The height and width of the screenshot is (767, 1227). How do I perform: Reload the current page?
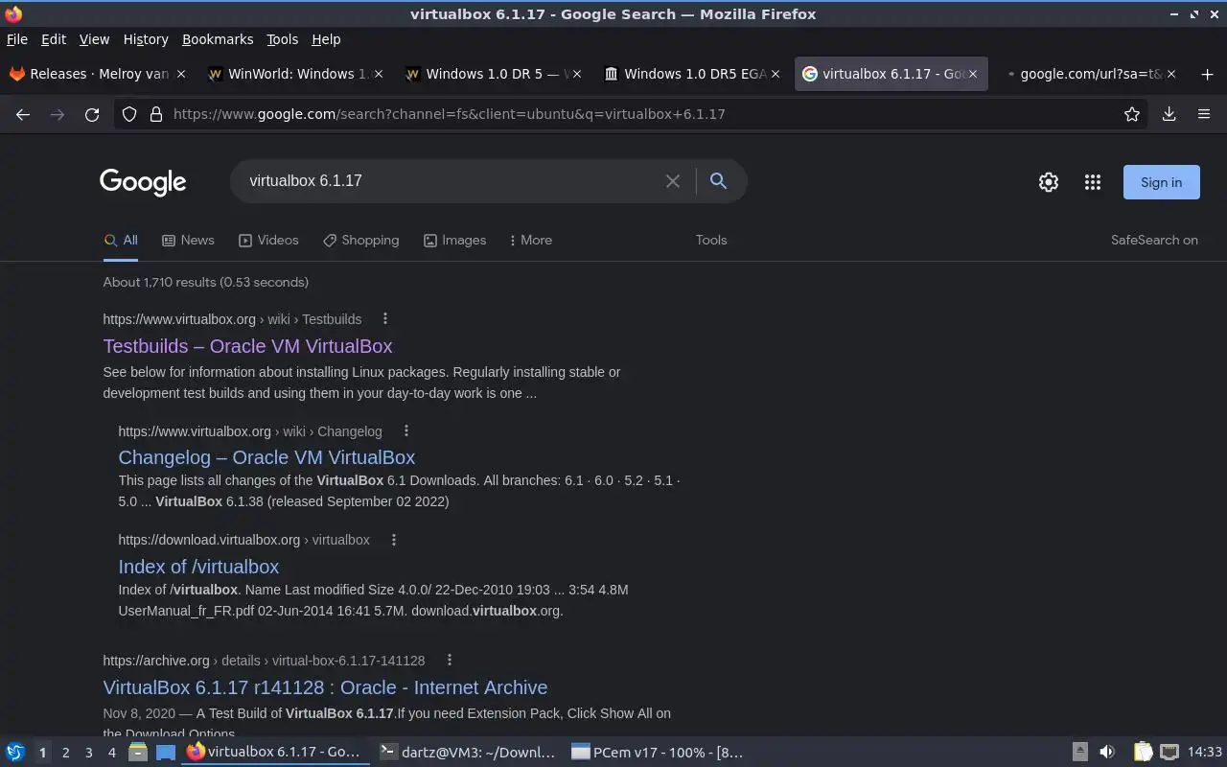(92, 114)
